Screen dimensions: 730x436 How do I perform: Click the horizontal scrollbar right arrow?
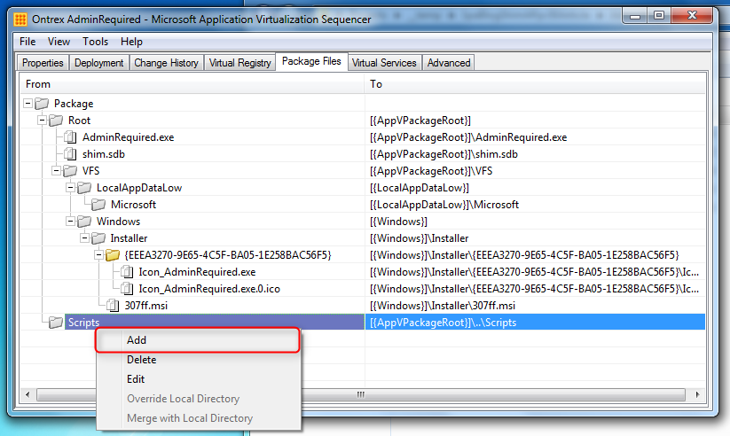point(697,394)
